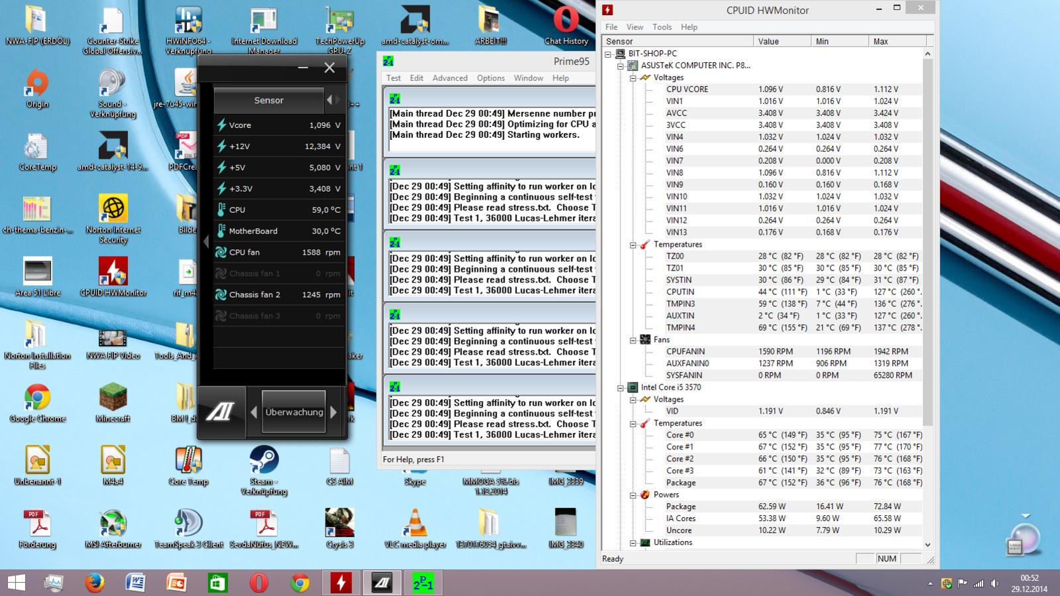Open Chat History Opera desktop icon
The width and height of the screenshot is (1060, 596).
tap(566, 25)
